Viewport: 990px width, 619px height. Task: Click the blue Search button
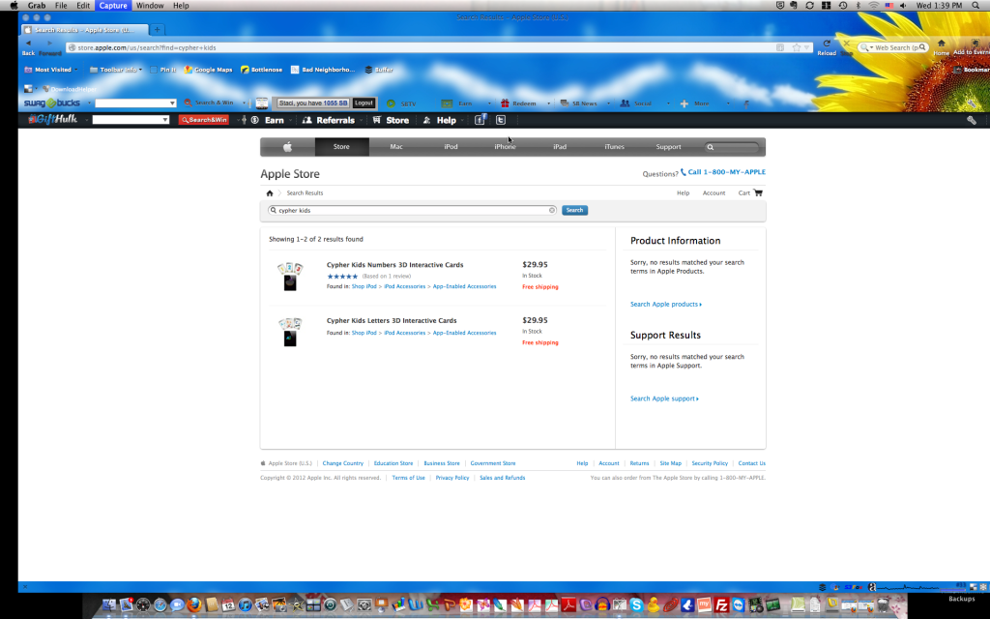574,210
